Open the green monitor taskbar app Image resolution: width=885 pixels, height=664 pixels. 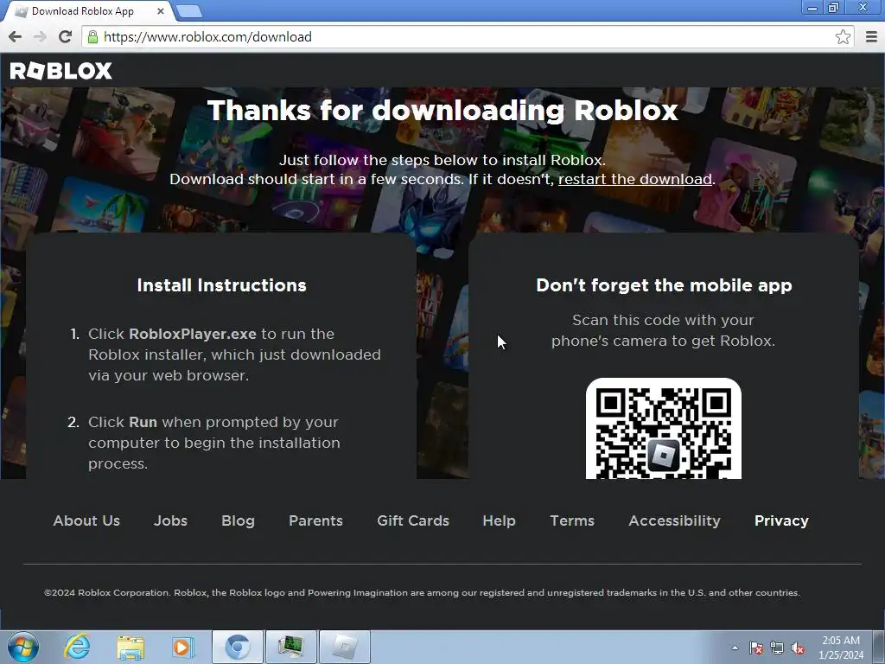290,647
